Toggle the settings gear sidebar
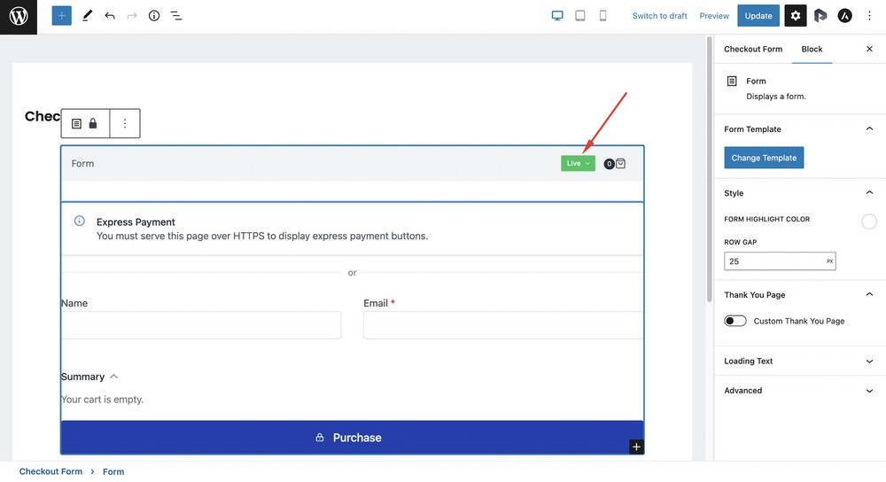This screenshot has height=482, width=886. pyautogui.click(x=795, y=16)
